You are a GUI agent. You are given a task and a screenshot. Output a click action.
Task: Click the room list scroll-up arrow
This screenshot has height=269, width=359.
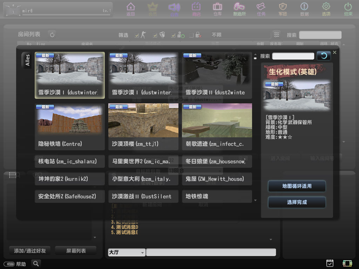344,44
